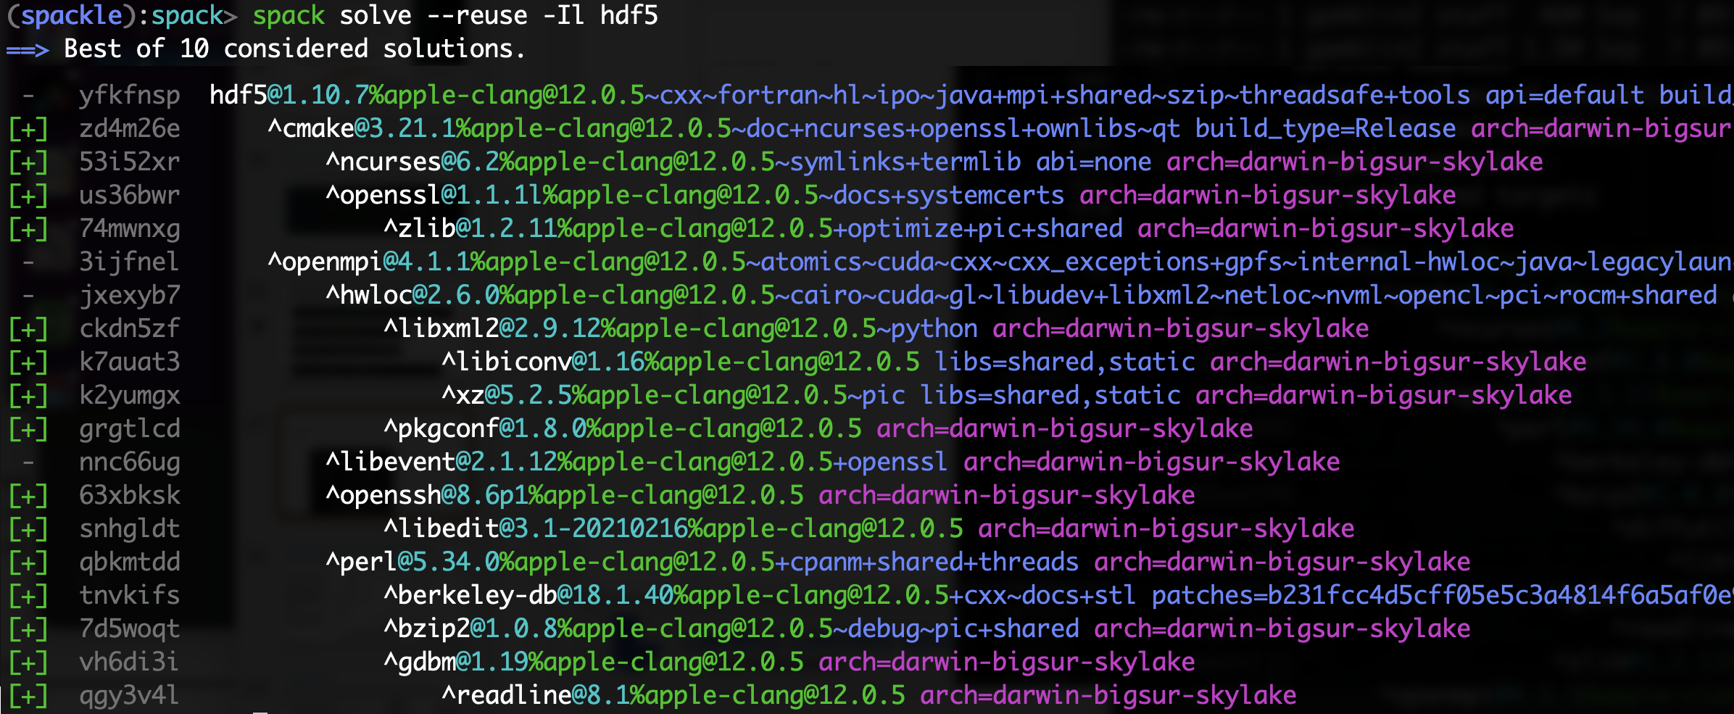Click 'arch=darwin-bigsur-skylake' on the readline line
Viewport: 1734px width, 714px height.
pyautogui.click(x=1108, y=695)
